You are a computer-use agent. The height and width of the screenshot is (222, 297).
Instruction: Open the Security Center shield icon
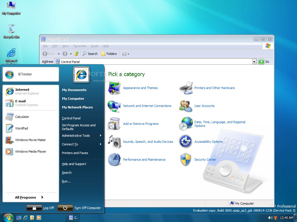click(x=185, y=160)
